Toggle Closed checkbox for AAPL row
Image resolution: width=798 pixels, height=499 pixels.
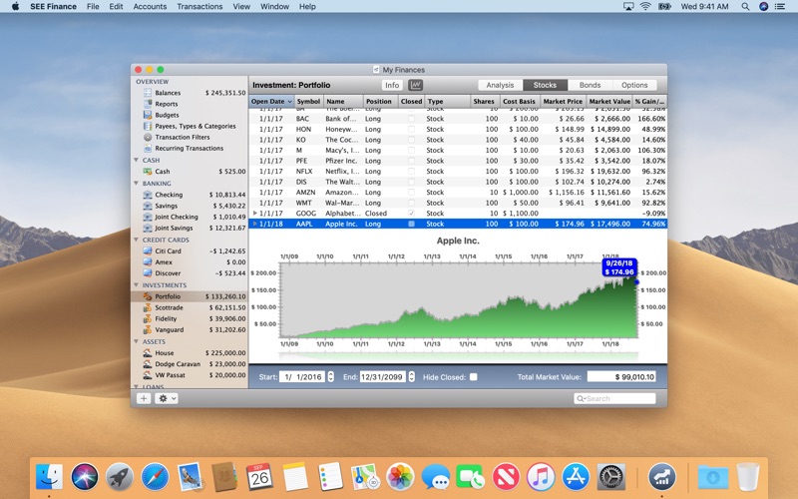411,224
